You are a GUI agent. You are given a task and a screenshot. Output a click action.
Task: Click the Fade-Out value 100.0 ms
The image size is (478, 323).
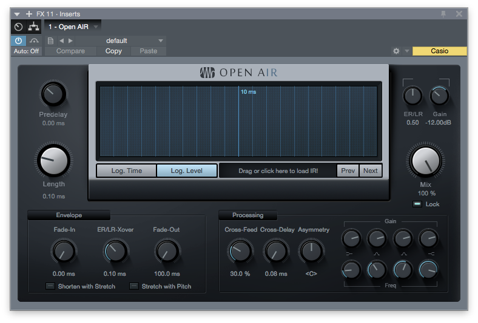(167, 274)
